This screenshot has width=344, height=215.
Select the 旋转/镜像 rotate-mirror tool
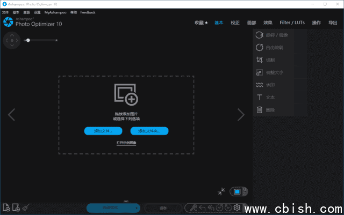[274, 35]
